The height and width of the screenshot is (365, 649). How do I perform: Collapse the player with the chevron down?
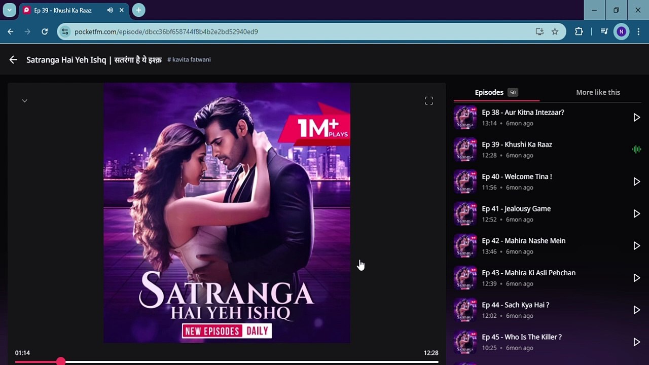tap(24, 101)
